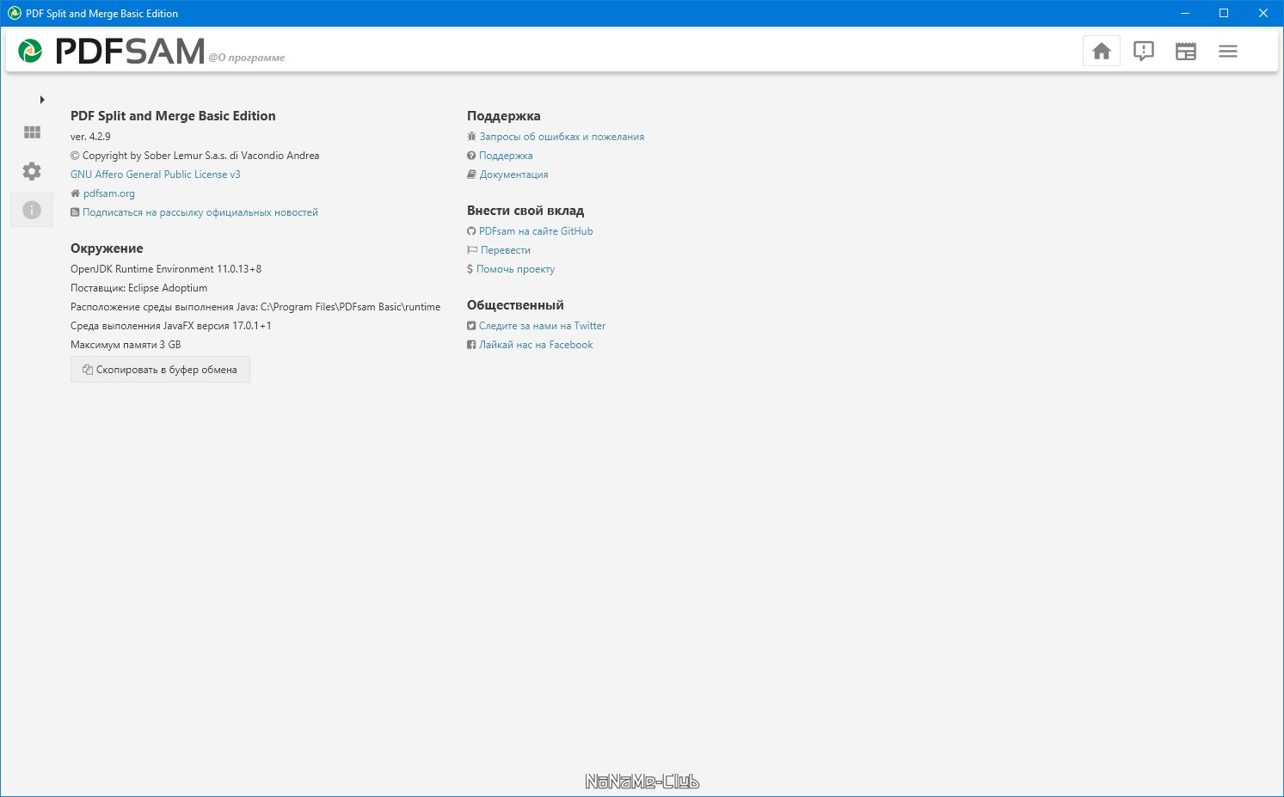Open Подписаться на рассылку официальных новостей link
Viewport: 1284px width, 797px height.
click(x=200, y=212)
